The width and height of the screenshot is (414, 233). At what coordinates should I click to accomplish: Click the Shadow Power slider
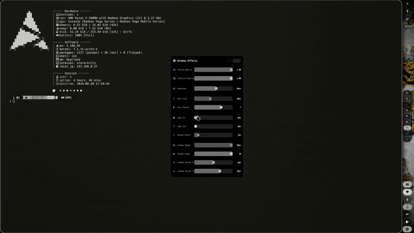click(213, 154)
